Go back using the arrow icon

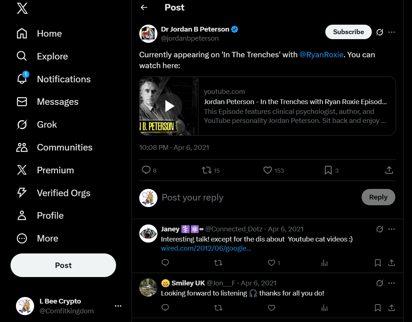coord(144,8)
